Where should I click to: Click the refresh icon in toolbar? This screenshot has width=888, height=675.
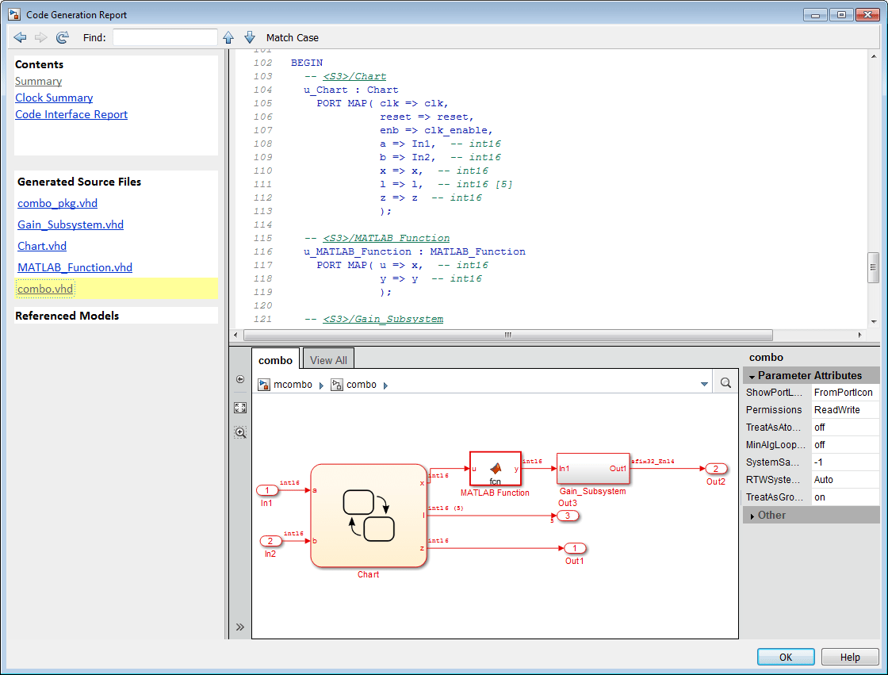point(63,37)
